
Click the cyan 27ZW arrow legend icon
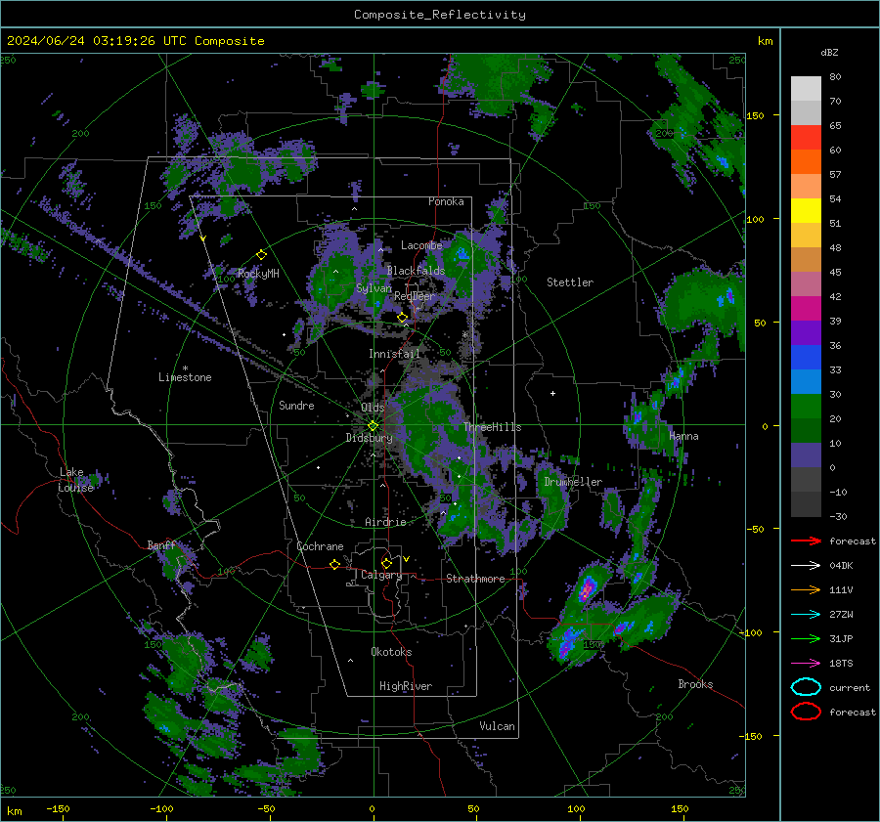(806, 615)
